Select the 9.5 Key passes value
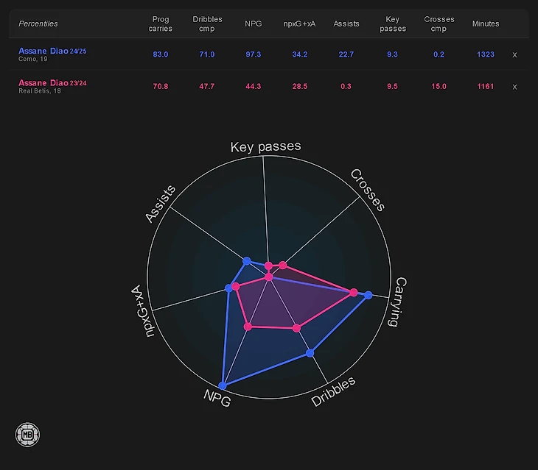Viewport: 538px width, 470px height. pyautogui.click(x=392, y=87)
